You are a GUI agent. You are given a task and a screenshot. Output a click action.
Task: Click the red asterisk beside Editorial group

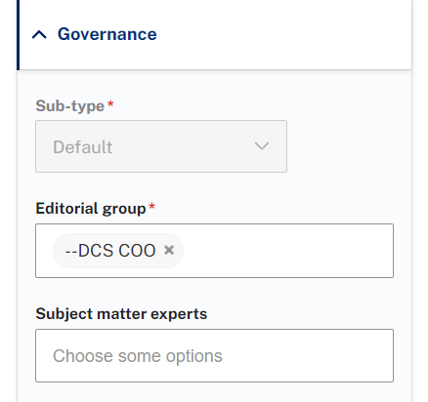point(151,207)
